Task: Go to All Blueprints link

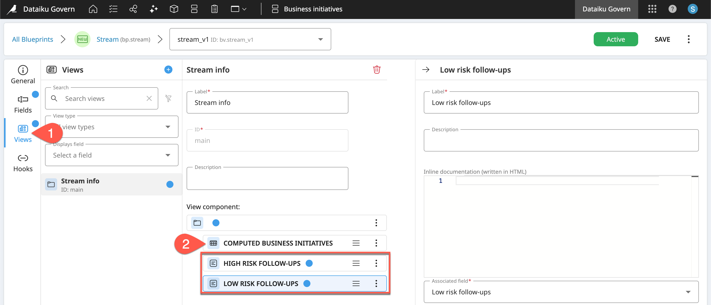Action: [33, 39]
